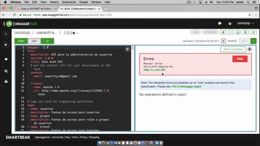Open API settings gear in header
The width and height of the screenshot is (260, 146).
245,32
